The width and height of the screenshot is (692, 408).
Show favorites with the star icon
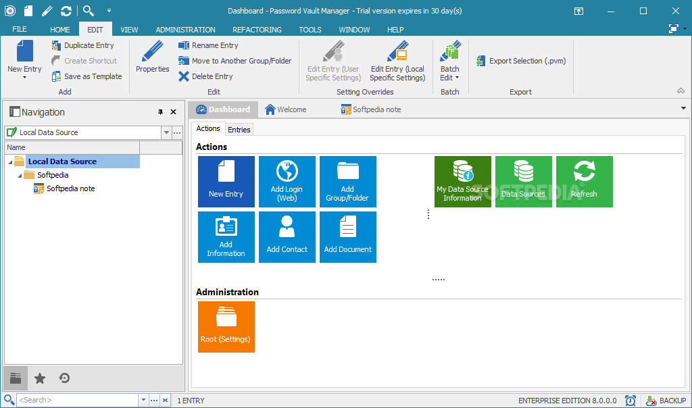(x=40, y=378)
